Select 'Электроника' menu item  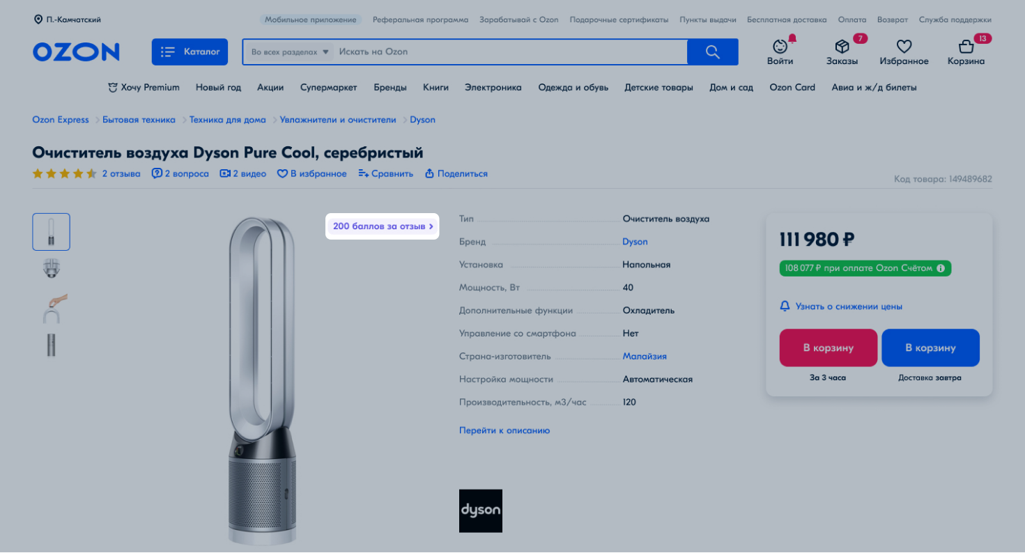[x=493, y=88]
